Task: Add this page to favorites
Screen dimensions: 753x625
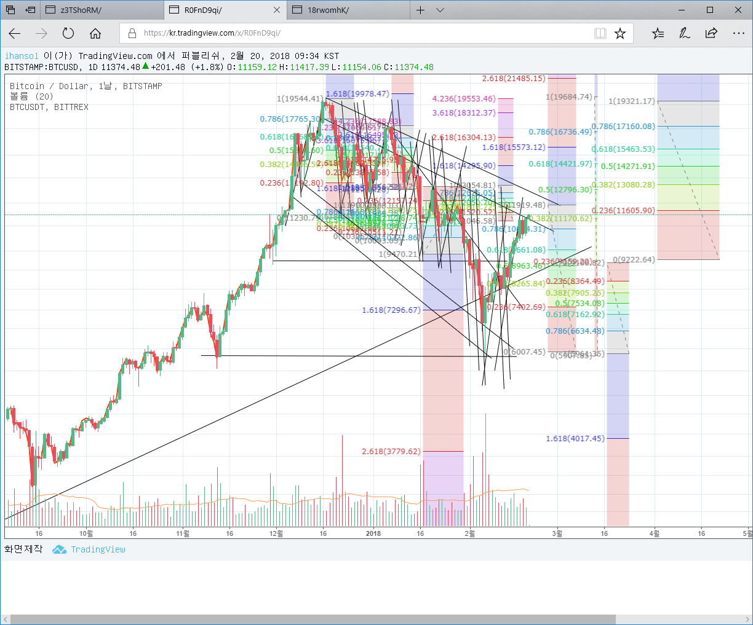Action: (620, 33)
